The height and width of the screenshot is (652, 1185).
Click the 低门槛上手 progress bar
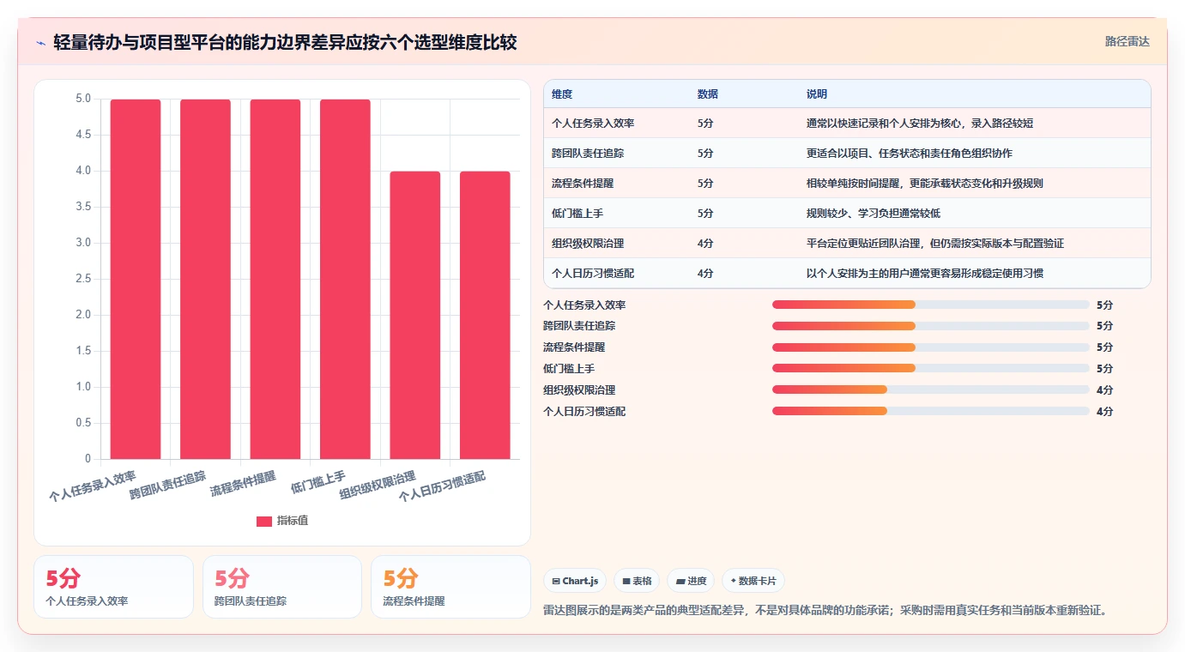(x=931, y=368)
